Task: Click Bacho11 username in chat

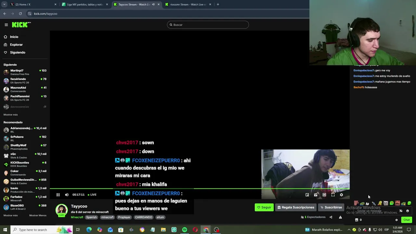Action: coord(358,87)
